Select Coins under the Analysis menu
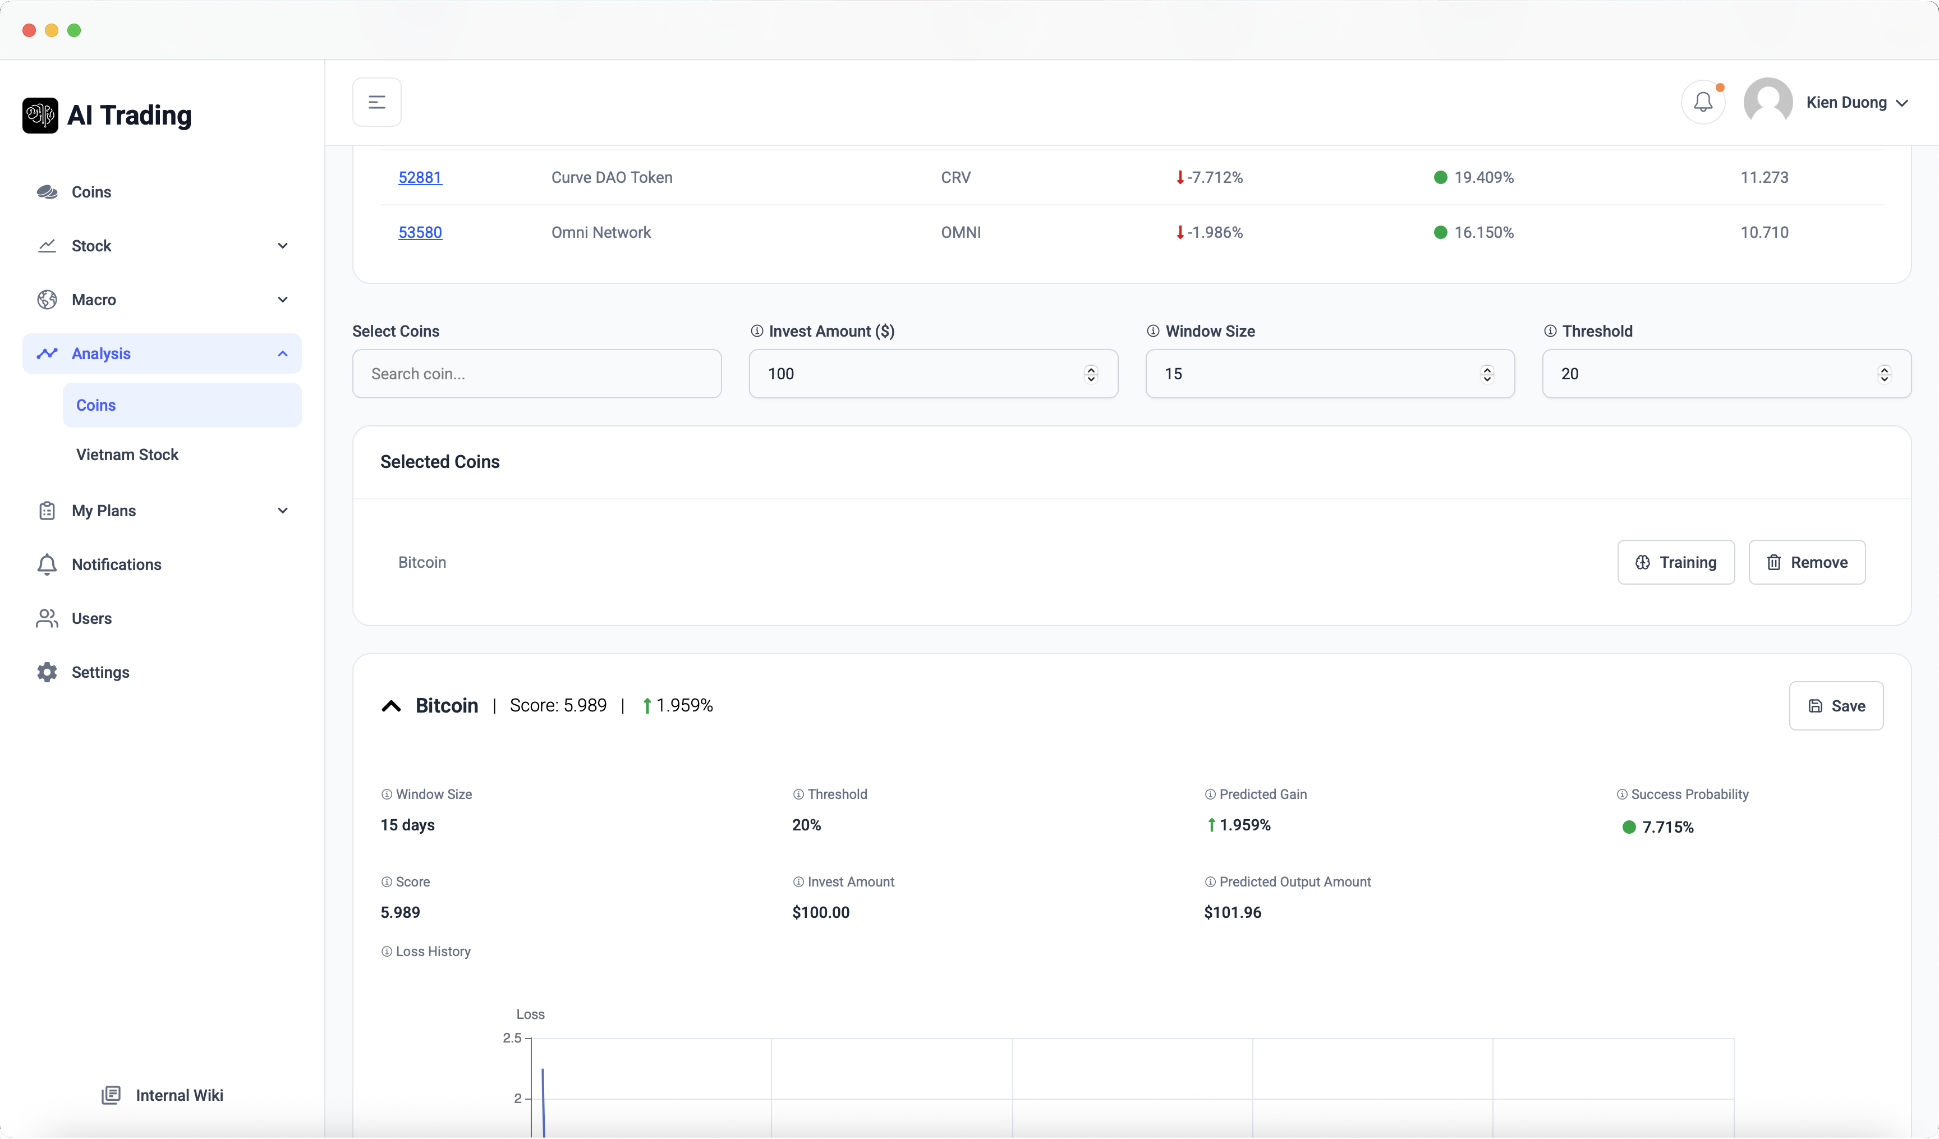 click(95, 405)
